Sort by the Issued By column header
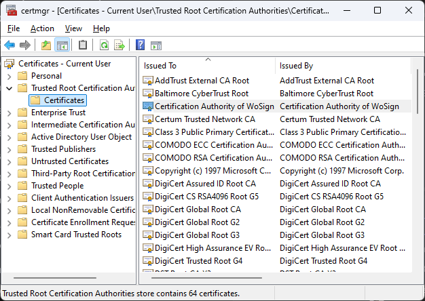This screenshot has width=425, height=301. coord(339,66)
